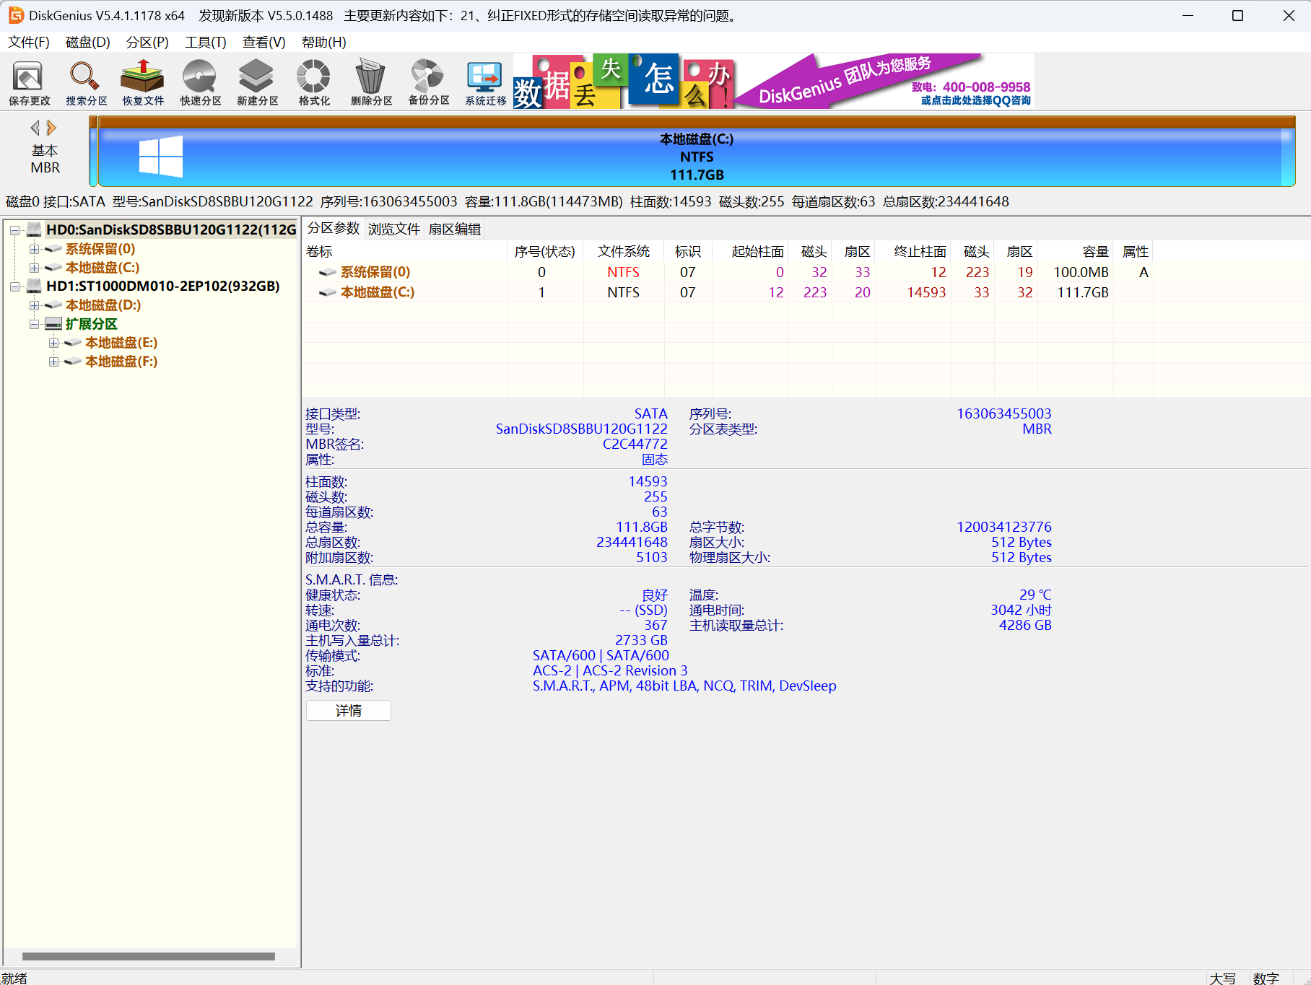1311x985 pixels.
Task: Launch the System Migration (系统迁移) tool
Action: click(485, 82)
